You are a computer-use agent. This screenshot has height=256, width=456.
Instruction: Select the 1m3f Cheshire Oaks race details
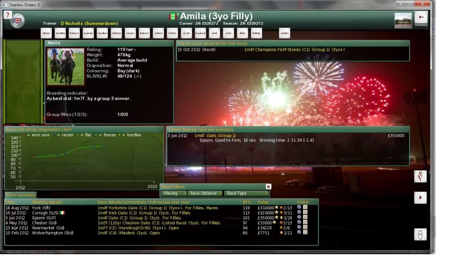pyautogui.click(x=159, y=223)
